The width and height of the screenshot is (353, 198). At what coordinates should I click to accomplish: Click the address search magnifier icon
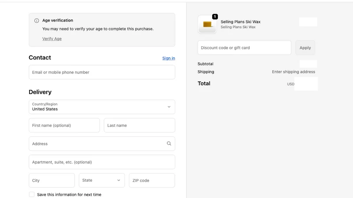point(169,143)
